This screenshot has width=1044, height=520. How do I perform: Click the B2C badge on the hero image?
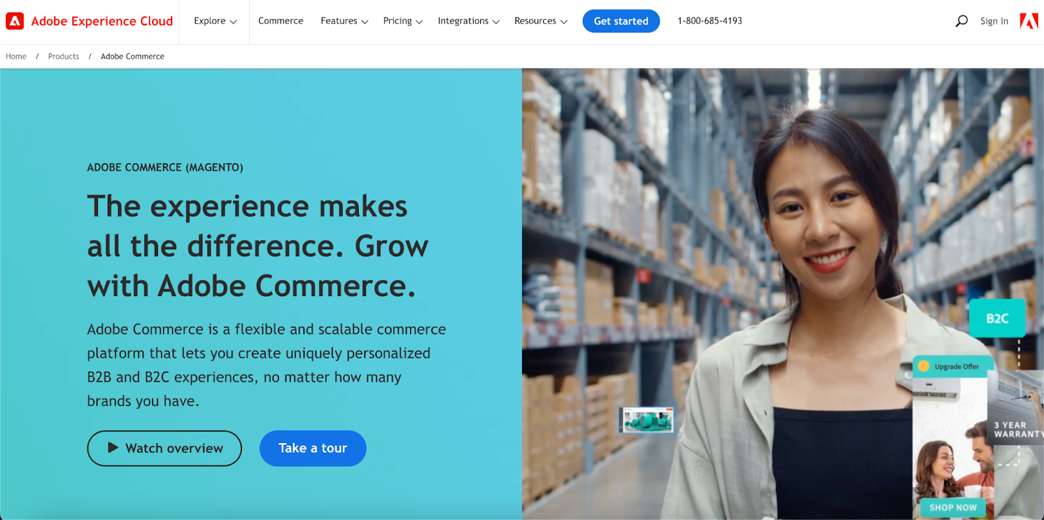997,318
